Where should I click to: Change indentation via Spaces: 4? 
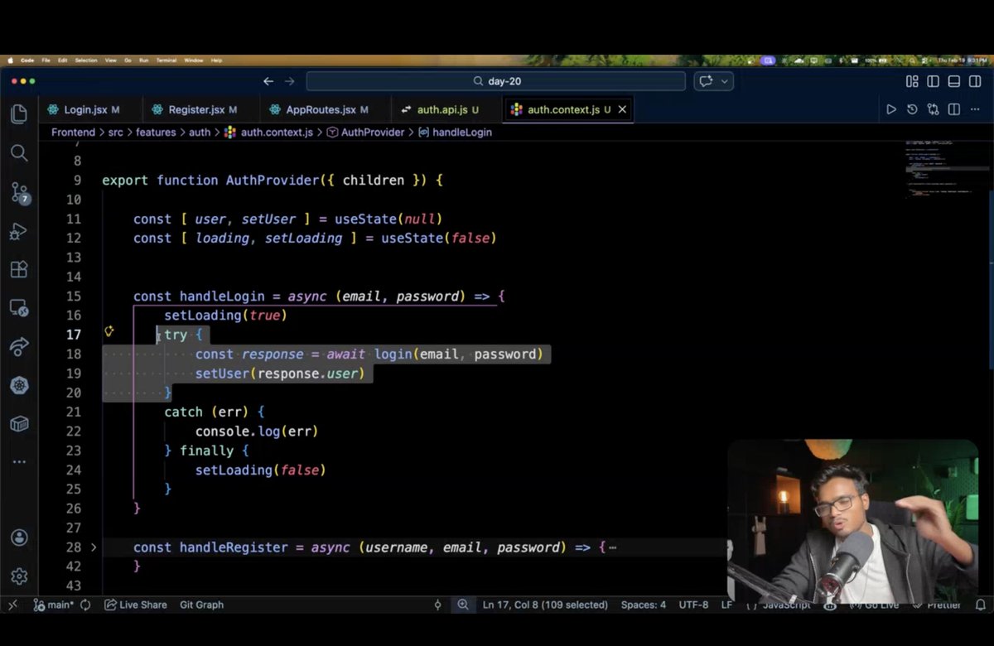tap(644, 605)
